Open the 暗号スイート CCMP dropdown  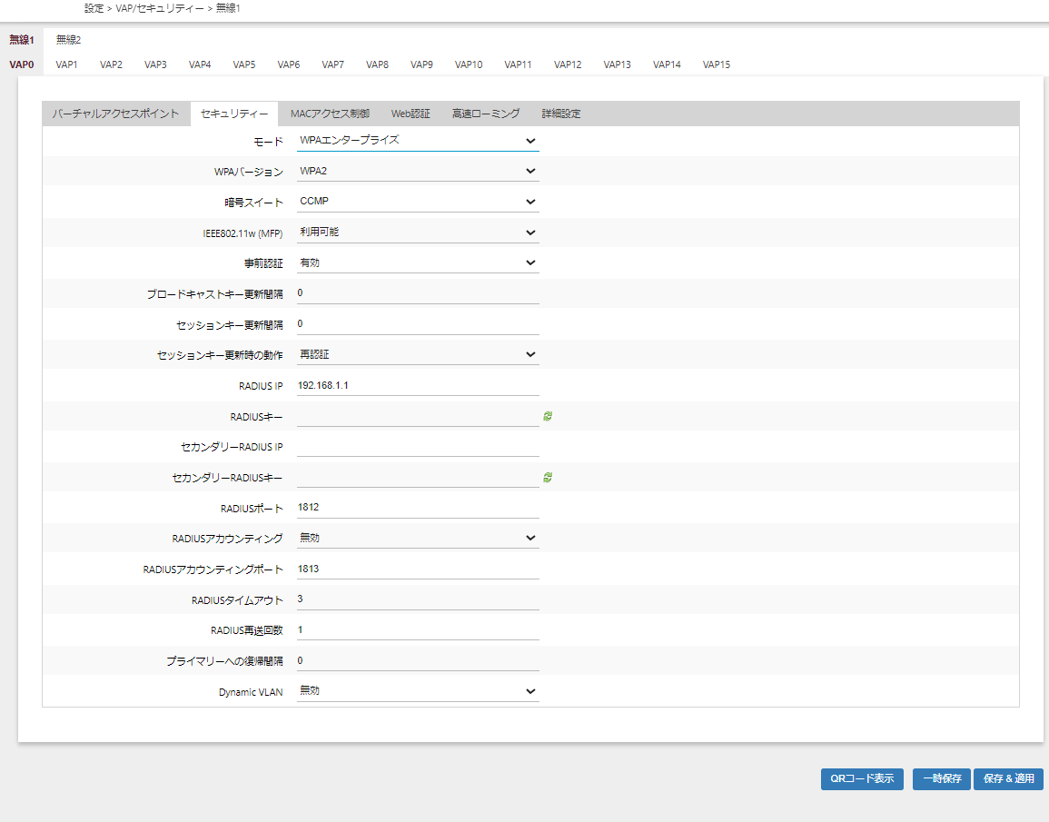pos(418,202)
